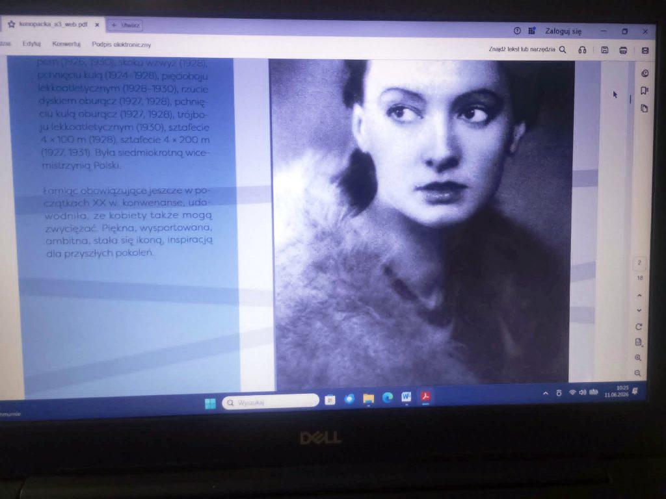Open the page thumbnails panel icon

(645, 109)
